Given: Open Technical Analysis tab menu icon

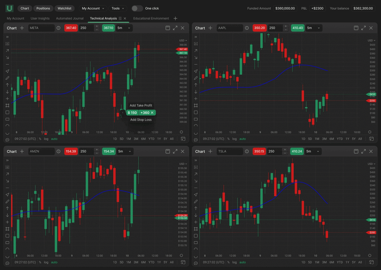Looking at the screenshot, I should pyautogui.click(x=120, y=18).
